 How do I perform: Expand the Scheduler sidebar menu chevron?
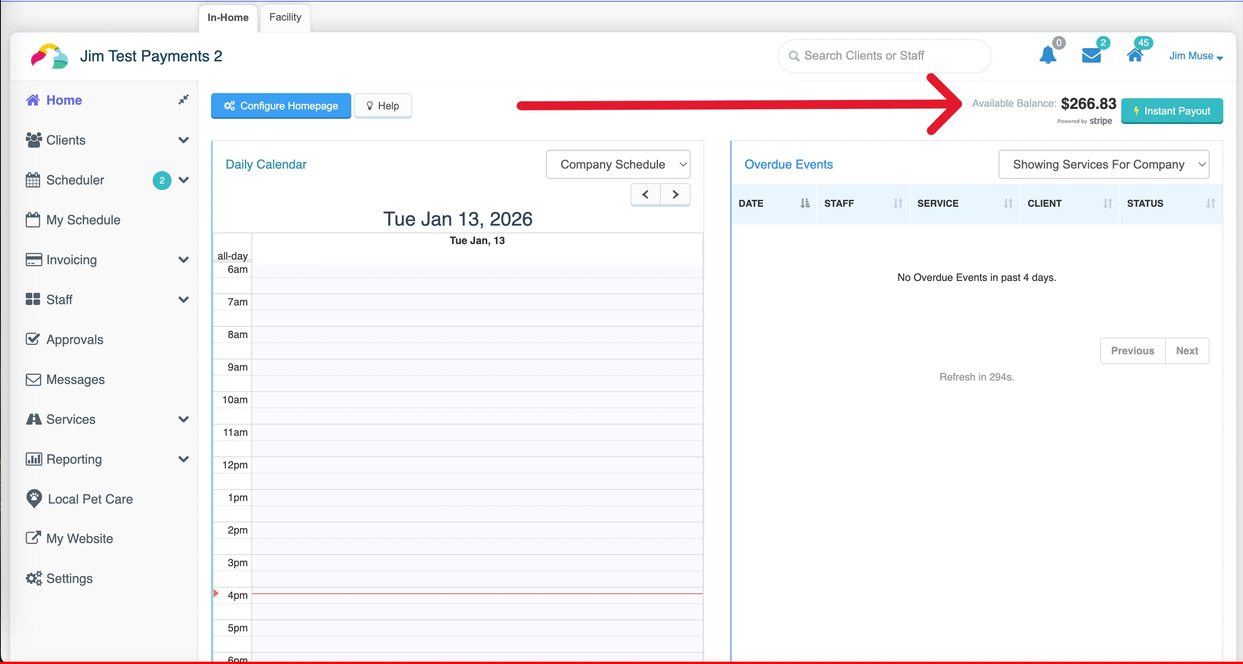184,180
